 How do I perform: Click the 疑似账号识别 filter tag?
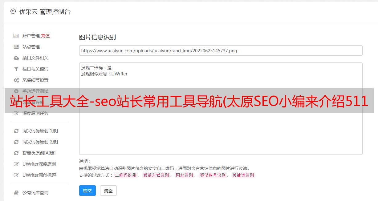(x=213, y=175)
